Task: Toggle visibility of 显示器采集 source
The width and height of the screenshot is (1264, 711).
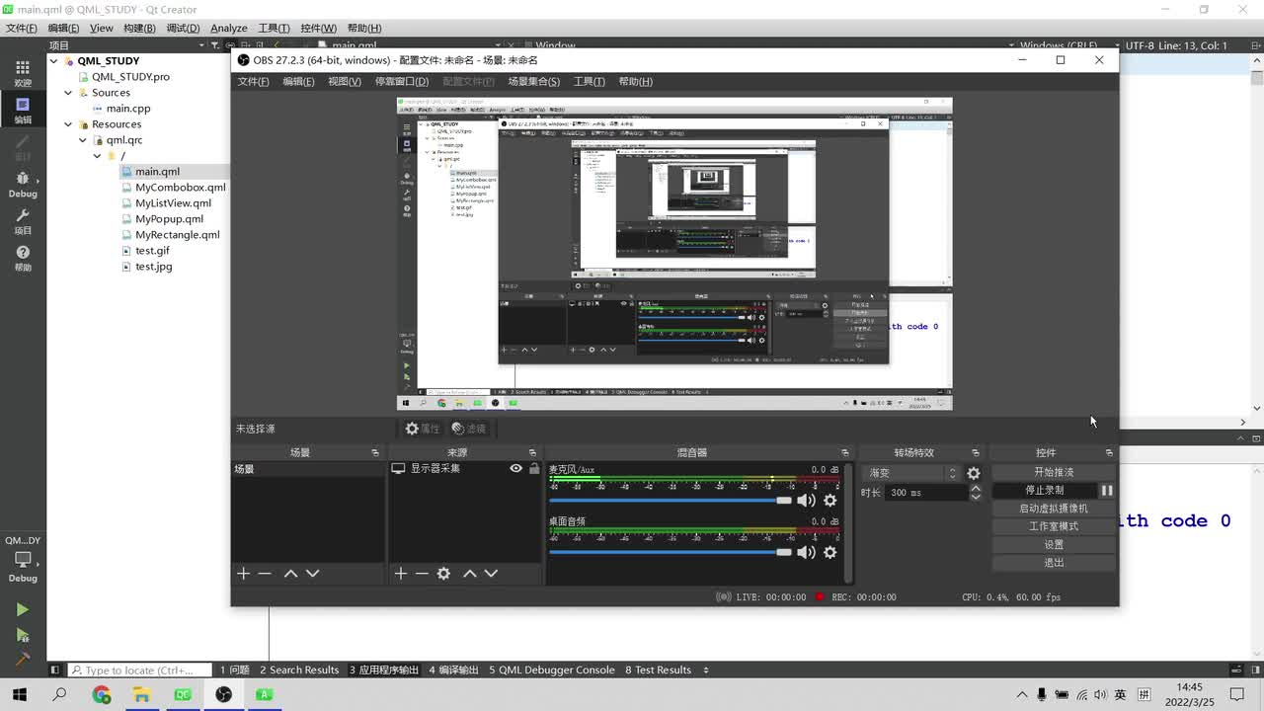Action: 515,468
